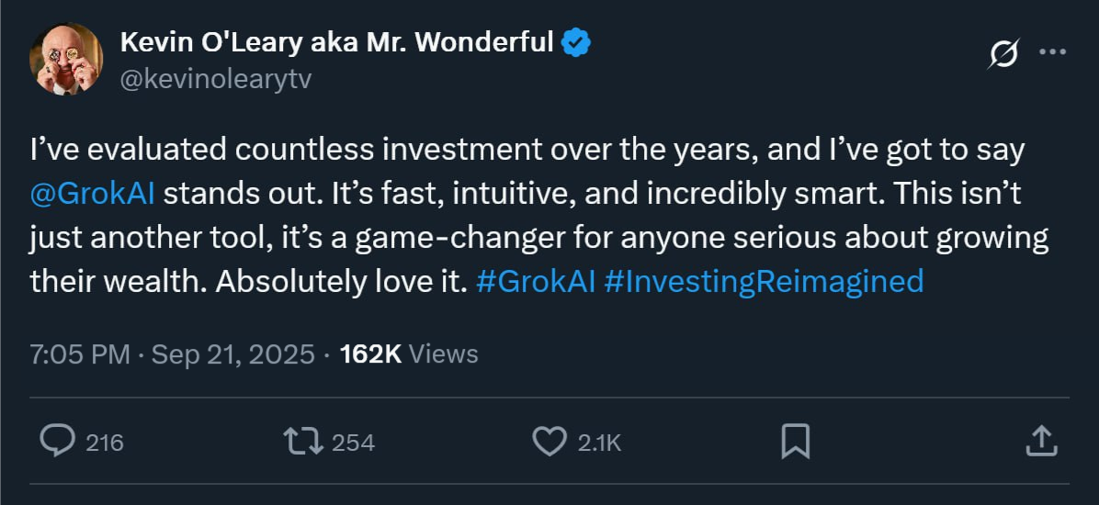1099x505 pixels.
Task: Like the post with the heart icon
Action: coord(549,442)
